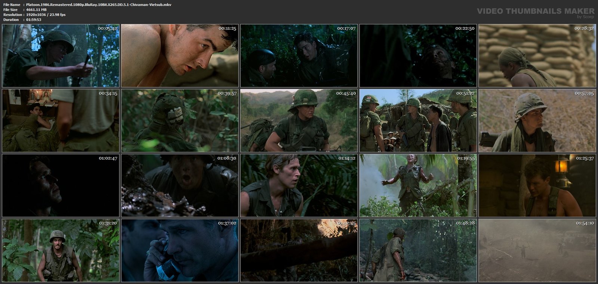
Task: Click the thumbnail timestamped 00:11:25
Action: 180,56
